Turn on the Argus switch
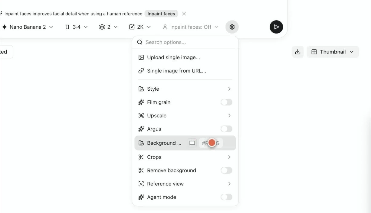This screenshot has height=213, width=371. pos(226,129)
